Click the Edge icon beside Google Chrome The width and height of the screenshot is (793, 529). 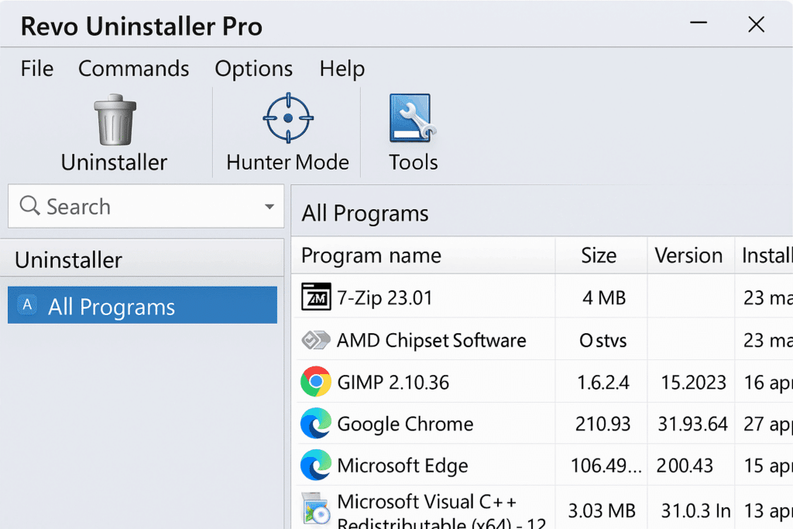pyautogui.click(x=316, y=424)
